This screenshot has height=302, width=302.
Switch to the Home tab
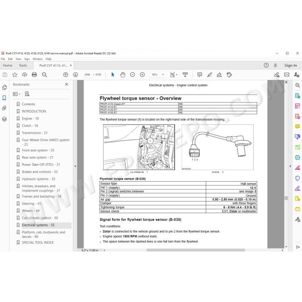7,66
